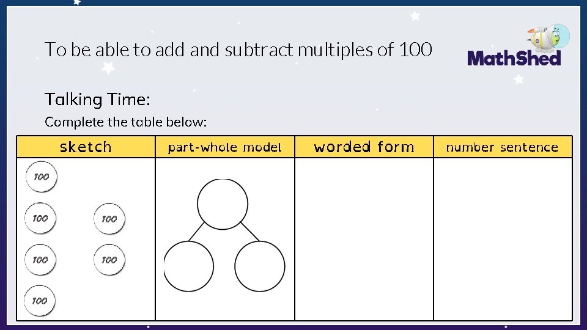Select the topmost 100 counter
The image size is (587, 330).
click(x=41, y=177)
